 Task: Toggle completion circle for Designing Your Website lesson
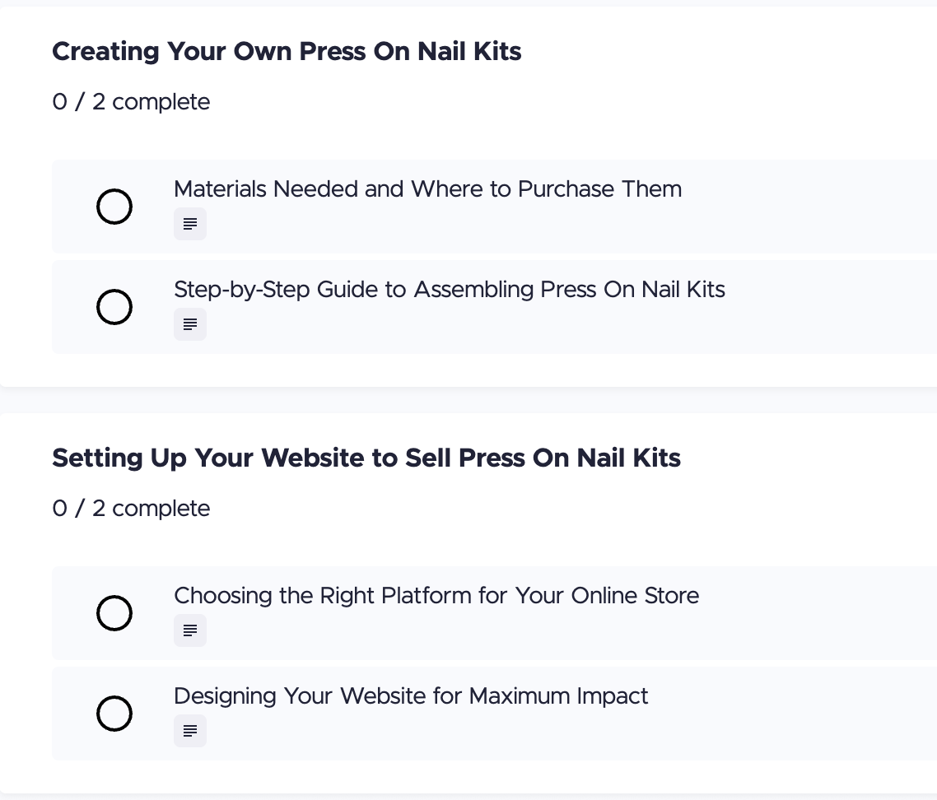coord(114,714)
